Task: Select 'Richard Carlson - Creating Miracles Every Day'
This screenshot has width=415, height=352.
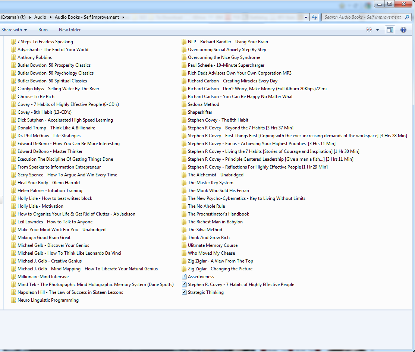Action: (x=233, y=81)
